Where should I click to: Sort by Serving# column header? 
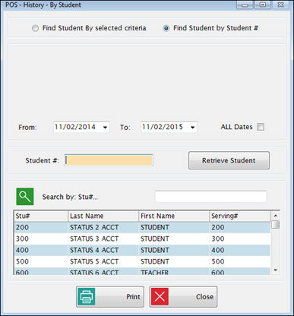[239, 216]
